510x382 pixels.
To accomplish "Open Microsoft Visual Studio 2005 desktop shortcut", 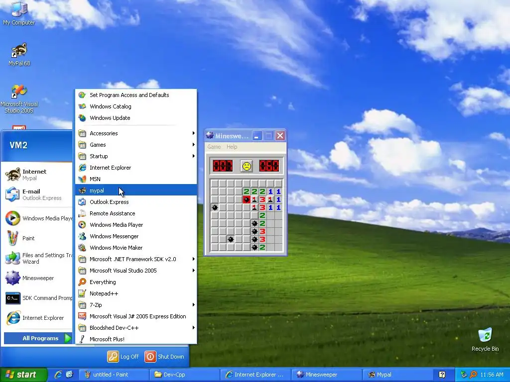I will pyautogui.click(x=19, y=98).
